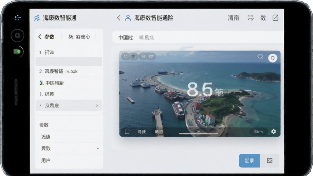Screen dimensions: 313x176
Task: Click the logo icon beside 海康数智能通 sidebar title
Action: pyautogui.click(x=37, y=18)
